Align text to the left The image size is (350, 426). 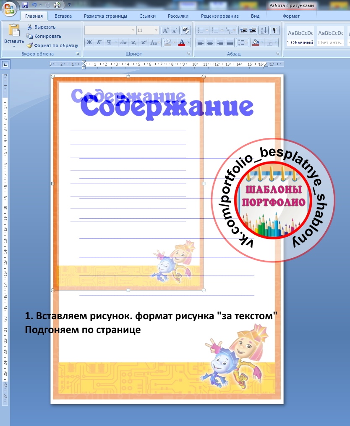[200, 42]
